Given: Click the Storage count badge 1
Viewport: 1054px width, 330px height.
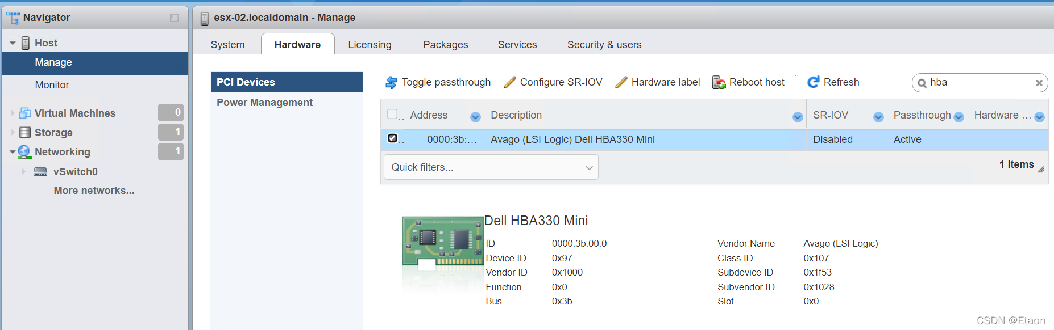Looking at the screenshot, I should pos(171,132).
